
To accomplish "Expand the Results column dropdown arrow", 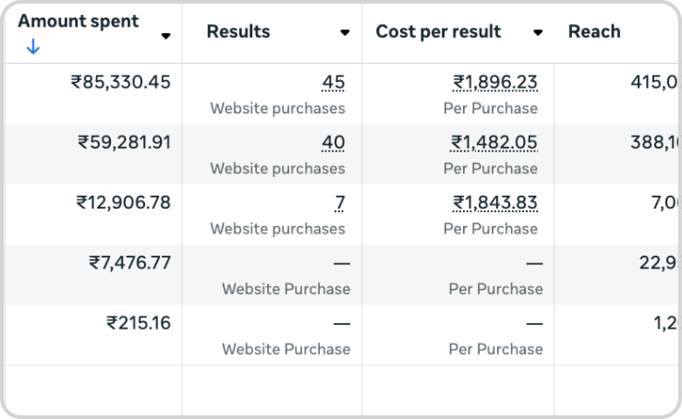I will [345, 32].
